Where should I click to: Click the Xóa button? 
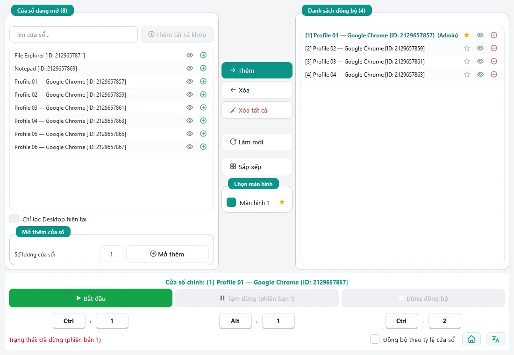pyautogui.click(x=257, y=90)
